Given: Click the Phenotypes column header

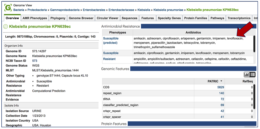Looking at the screenshot, I should tap(118, 32).
